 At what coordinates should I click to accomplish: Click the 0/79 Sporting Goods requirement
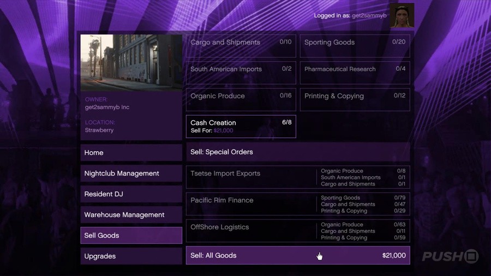400,198
